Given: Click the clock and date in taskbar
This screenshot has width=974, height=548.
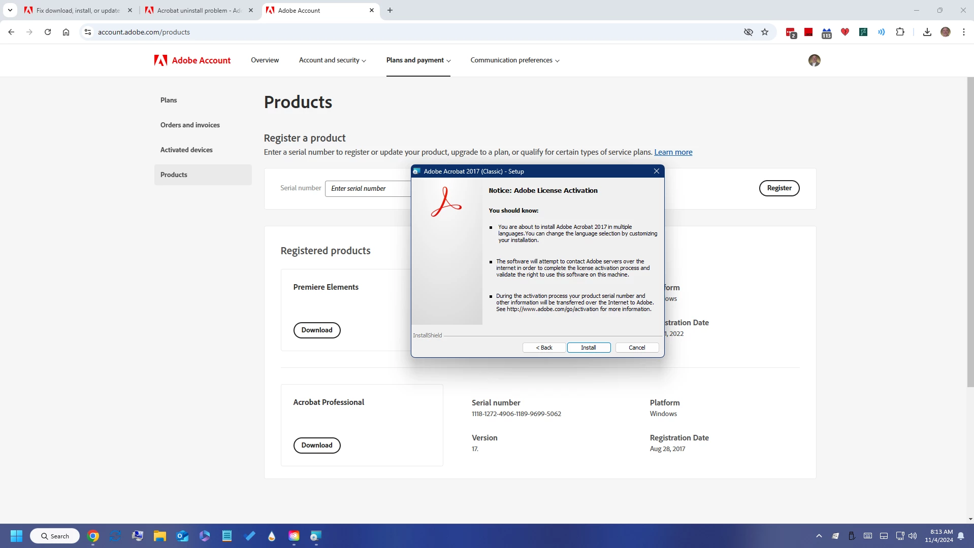Looking at the screenshot, I should [x=939, y=536].
